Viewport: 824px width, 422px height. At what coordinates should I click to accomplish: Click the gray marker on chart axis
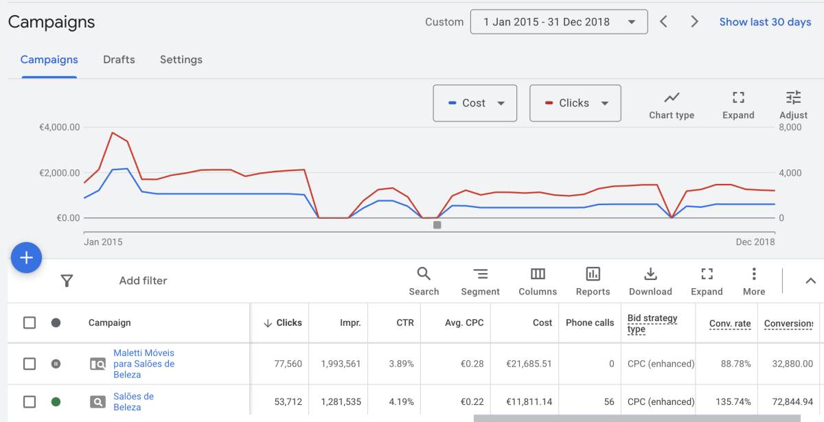[x=437, y=225]
